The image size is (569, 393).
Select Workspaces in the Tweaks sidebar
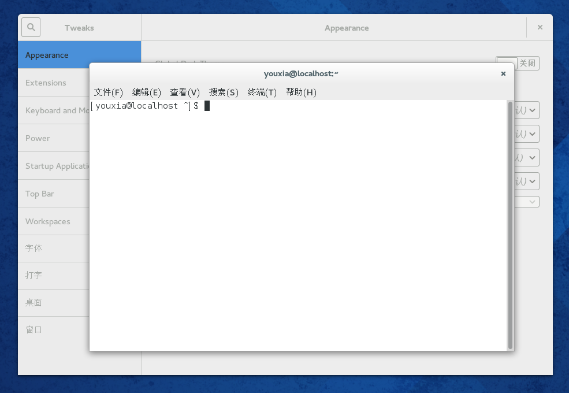point(54,221)
